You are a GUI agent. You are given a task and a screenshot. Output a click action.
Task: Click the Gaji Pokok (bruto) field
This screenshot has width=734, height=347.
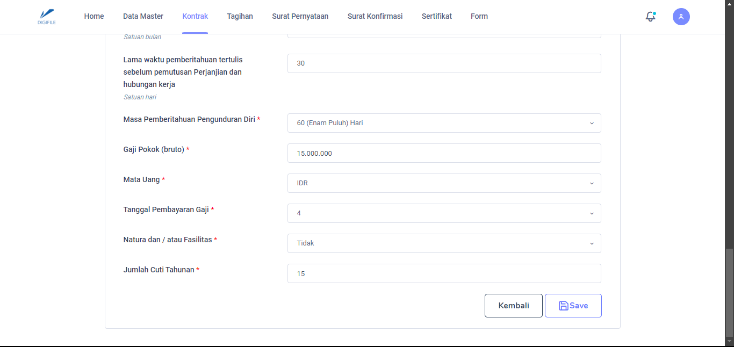click(x=444, y=153)
